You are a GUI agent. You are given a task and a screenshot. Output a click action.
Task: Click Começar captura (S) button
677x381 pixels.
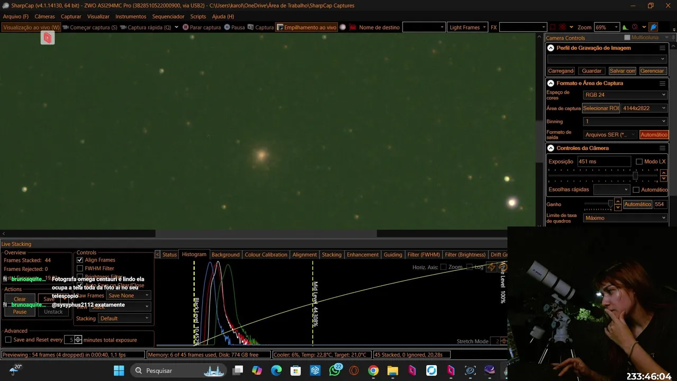click(x=89, y=27)
